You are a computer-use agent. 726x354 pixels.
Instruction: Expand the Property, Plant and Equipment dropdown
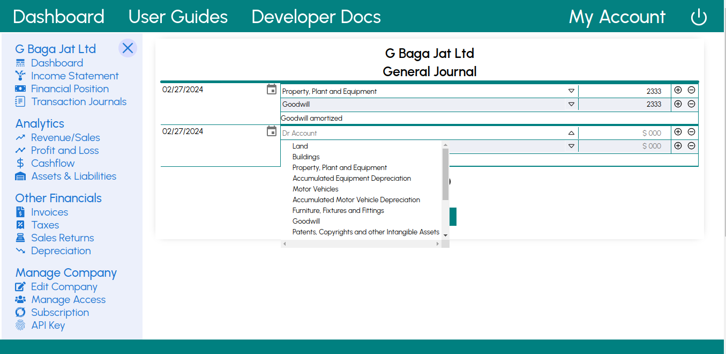coord(571,91)
